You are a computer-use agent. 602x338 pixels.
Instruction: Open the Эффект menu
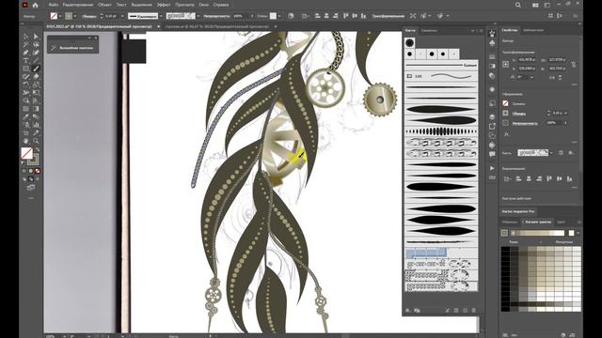click(164, 5)
